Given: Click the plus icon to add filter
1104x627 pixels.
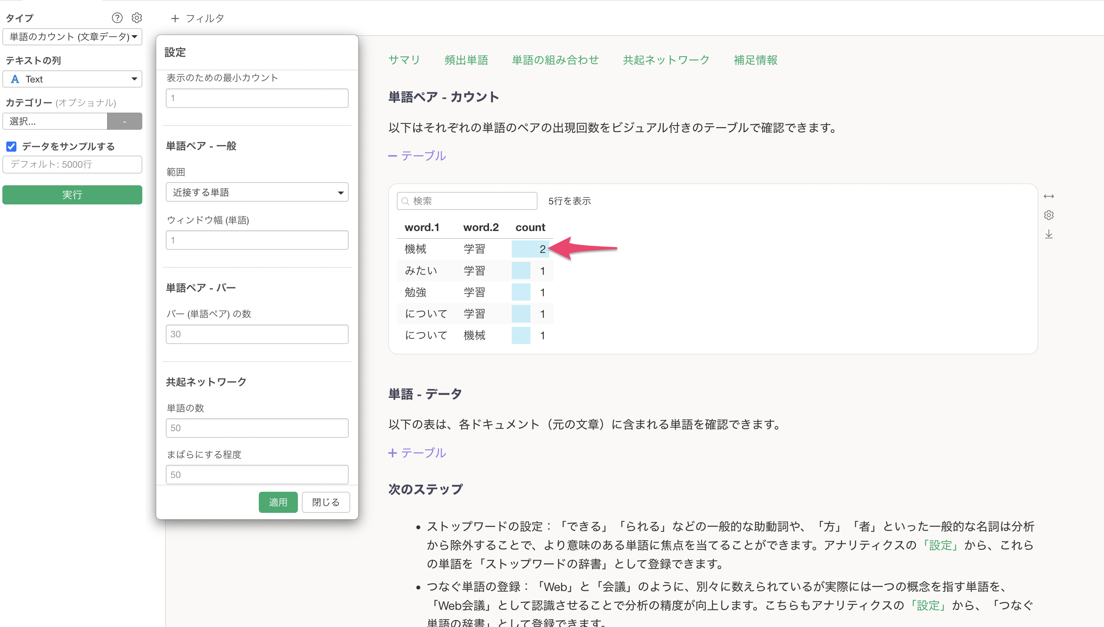Looking at the screenshot, I should (x=175, y=18).
